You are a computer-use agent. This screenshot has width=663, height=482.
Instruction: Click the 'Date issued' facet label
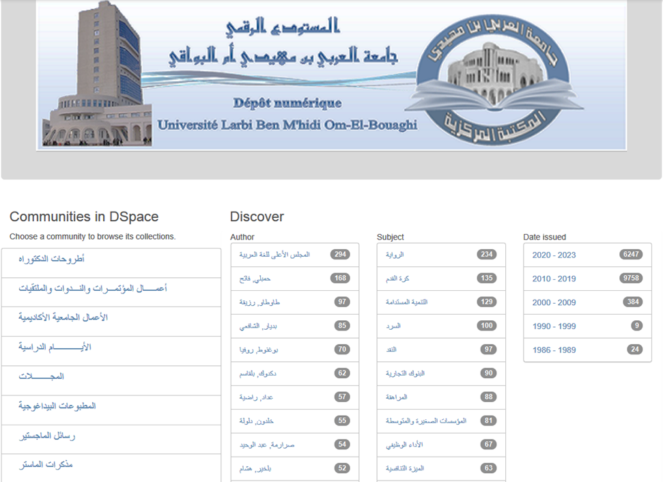(544, 237)
